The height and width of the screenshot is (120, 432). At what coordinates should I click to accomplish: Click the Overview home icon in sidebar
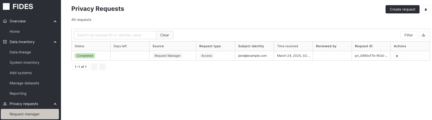[5, 21]
